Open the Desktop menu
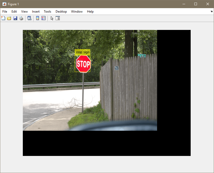The width and height of the screenshot is (214, 173). pos(61,12)
